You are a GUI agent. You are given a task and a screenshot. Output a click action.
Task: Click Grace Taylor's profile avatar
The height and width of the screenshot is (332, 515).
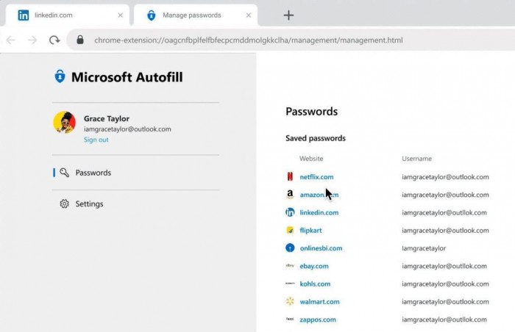[65, 123]
